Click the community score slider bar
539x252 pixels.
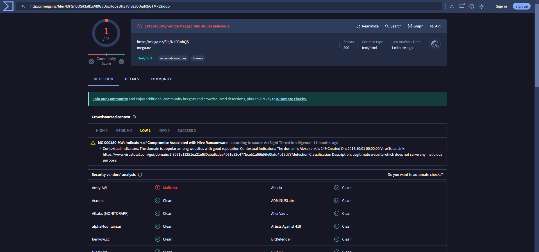[106, 54]
